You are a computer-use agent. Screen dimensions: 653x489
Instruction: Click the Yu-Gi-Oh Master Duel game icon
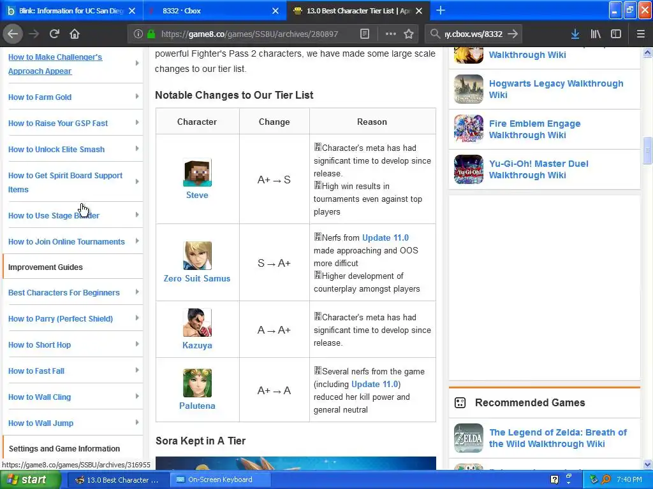[469, 169]
